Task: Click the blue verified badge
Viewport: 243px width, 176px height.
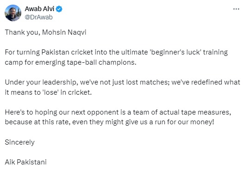Action: click(x=59, y=9)
